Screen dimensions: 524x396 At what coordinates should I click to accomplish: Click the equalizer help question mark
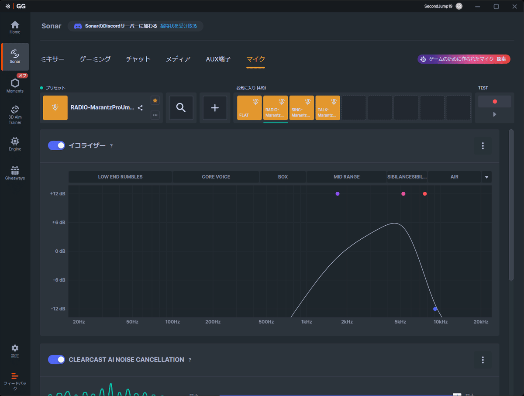tap(111, 146)
